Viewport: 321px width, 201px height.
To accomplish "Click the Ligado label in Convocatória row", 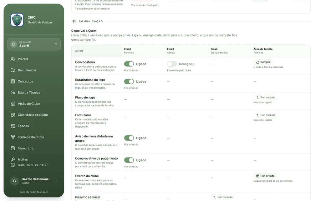I will 141,64.
